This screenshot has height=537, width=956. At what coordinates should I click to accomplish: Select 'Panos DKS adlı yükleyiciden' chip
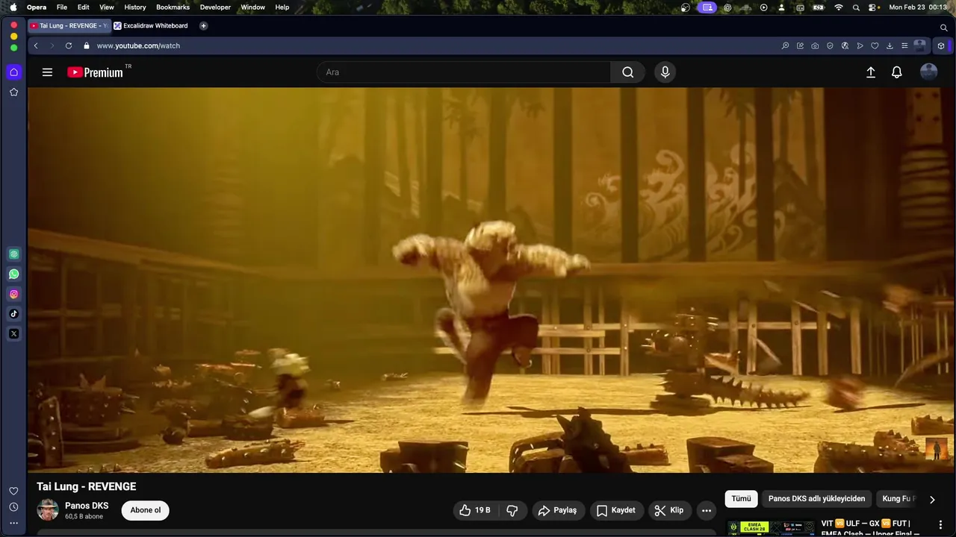point(816,499)
